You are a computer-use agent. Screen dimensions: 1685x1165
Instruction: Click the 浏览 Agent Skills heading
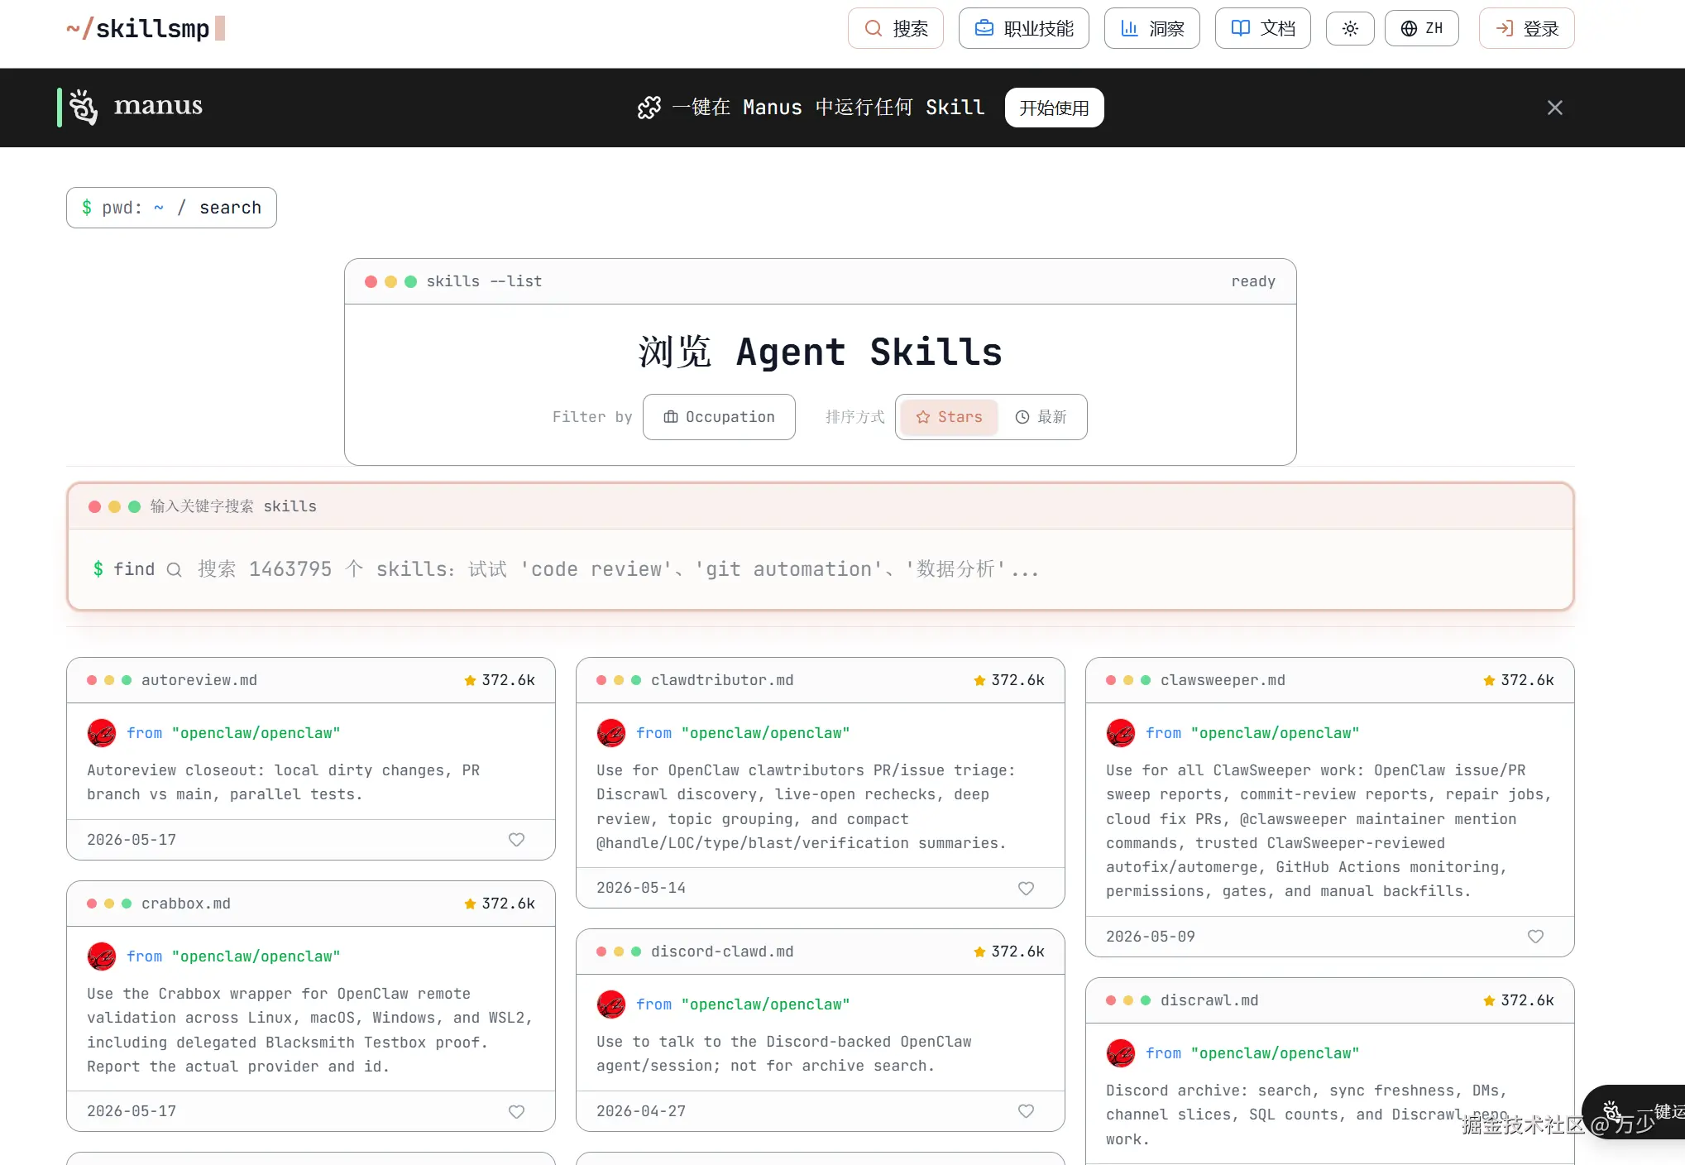(x=821, y=352)
